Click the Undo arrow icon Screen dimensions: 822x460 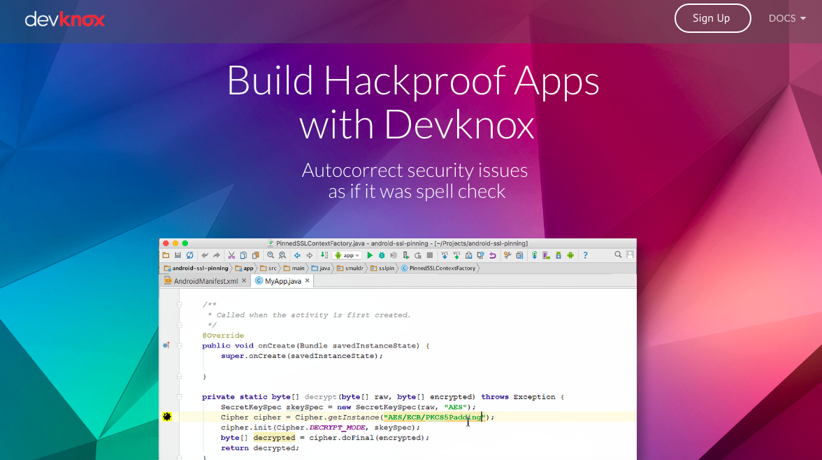pos(204,255)
